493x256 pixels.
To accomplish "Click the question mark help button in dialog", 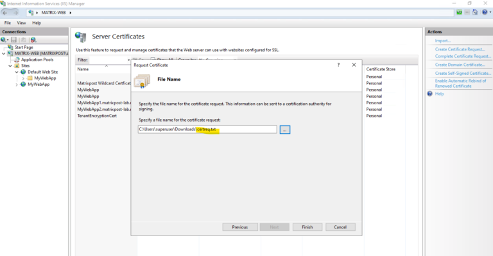I will point(338,65).
